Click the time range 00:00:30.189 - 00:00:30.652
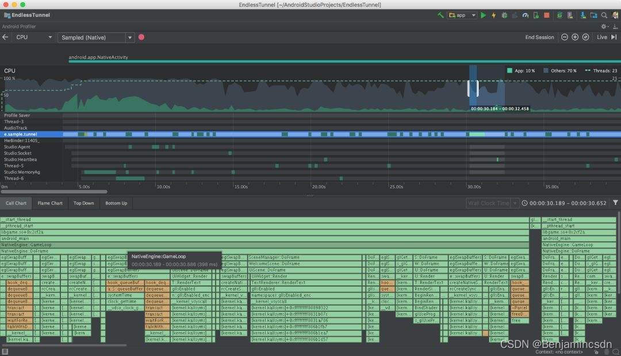The width and height of the screenshot is (621, 356). click(568, 203)
